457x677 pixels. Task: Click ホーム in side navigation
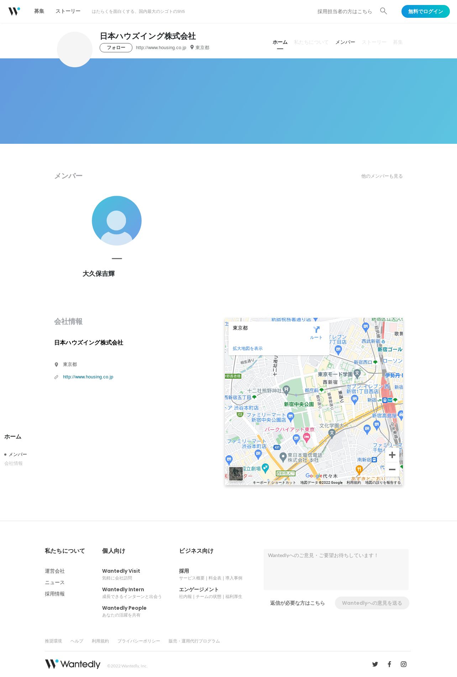[x=13, y=437]
